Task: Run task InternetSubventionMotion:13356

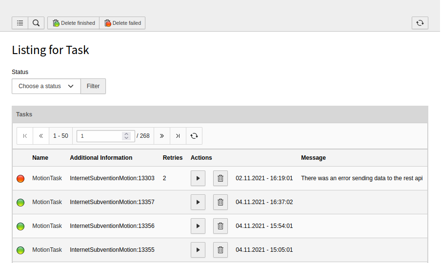Action: click(x=198, y=226)
